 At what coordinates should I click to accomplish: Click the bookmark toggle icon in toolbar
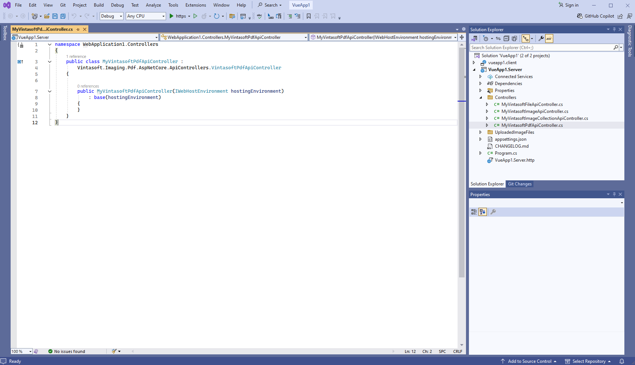coord(309,16)
